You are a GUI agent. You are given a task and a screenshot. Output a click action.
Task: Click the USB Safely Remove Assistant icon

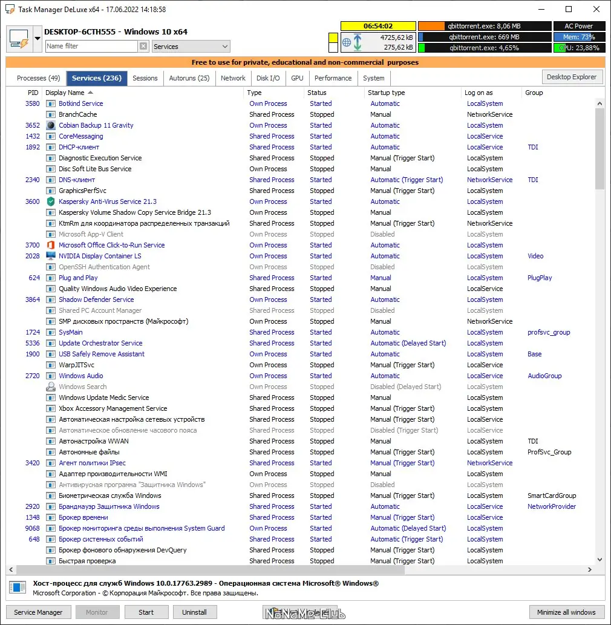pyautogui.click(x=51, y=354)
